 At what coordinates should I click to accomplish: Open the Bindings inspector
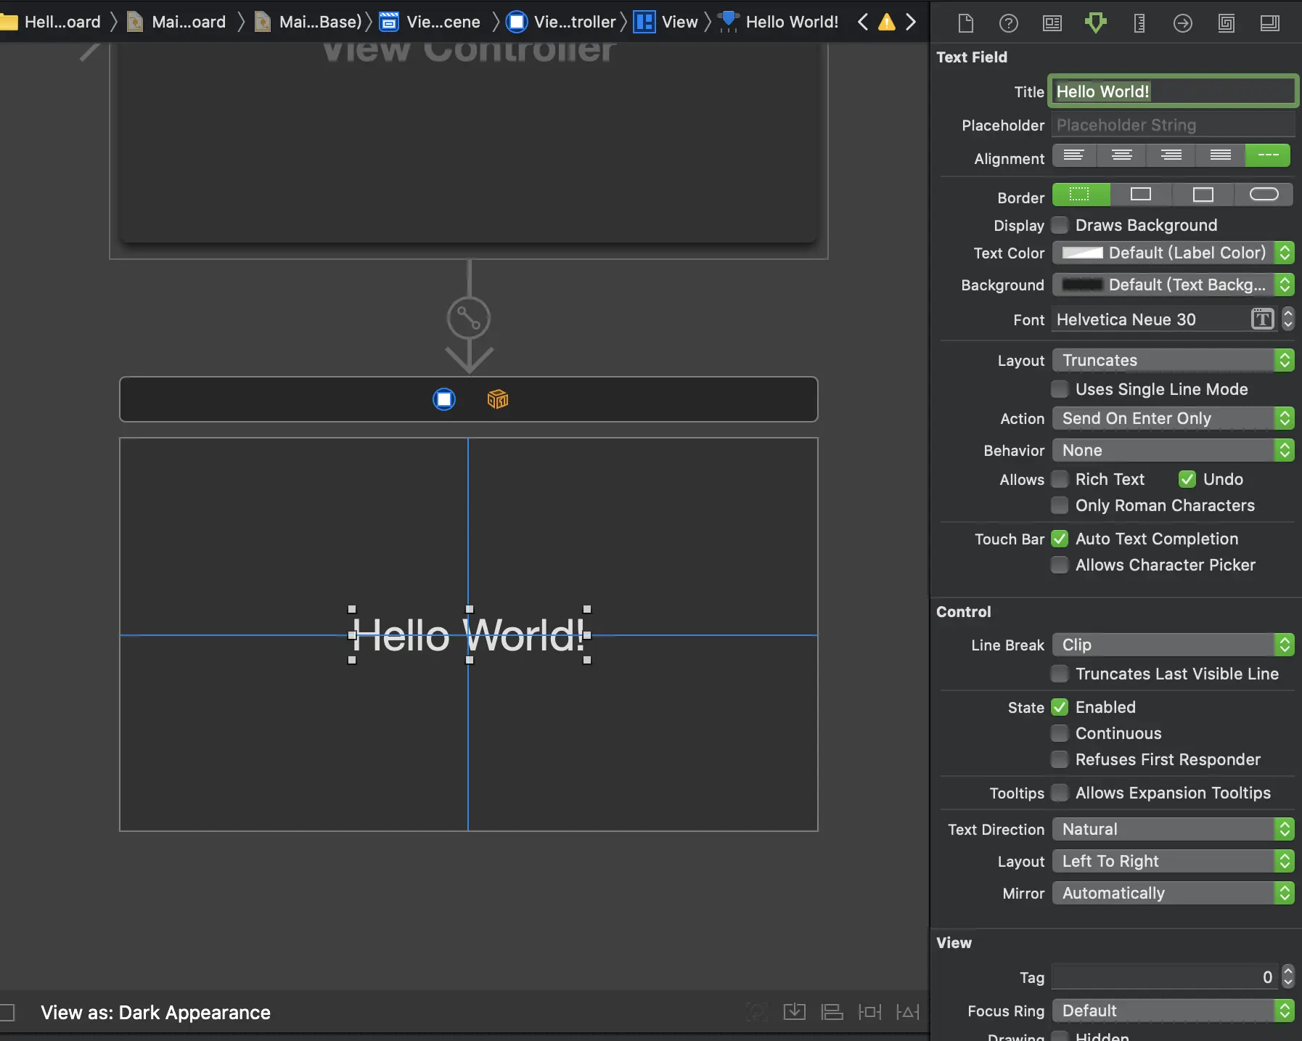coord(1227,23)
